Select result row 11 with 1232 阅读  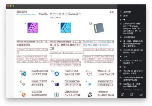click(133, 72)
